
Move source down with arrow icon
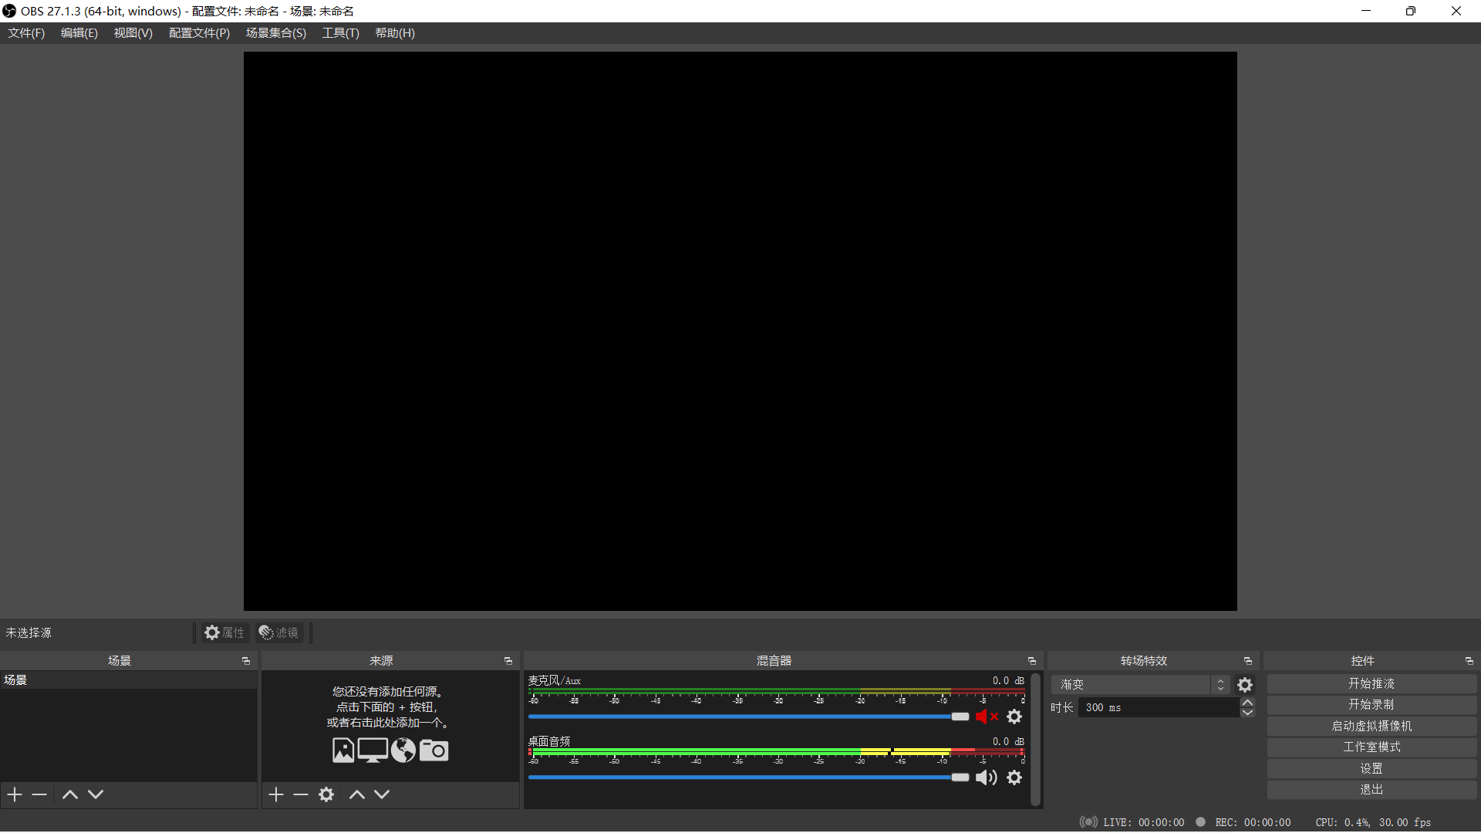(382, 794)
